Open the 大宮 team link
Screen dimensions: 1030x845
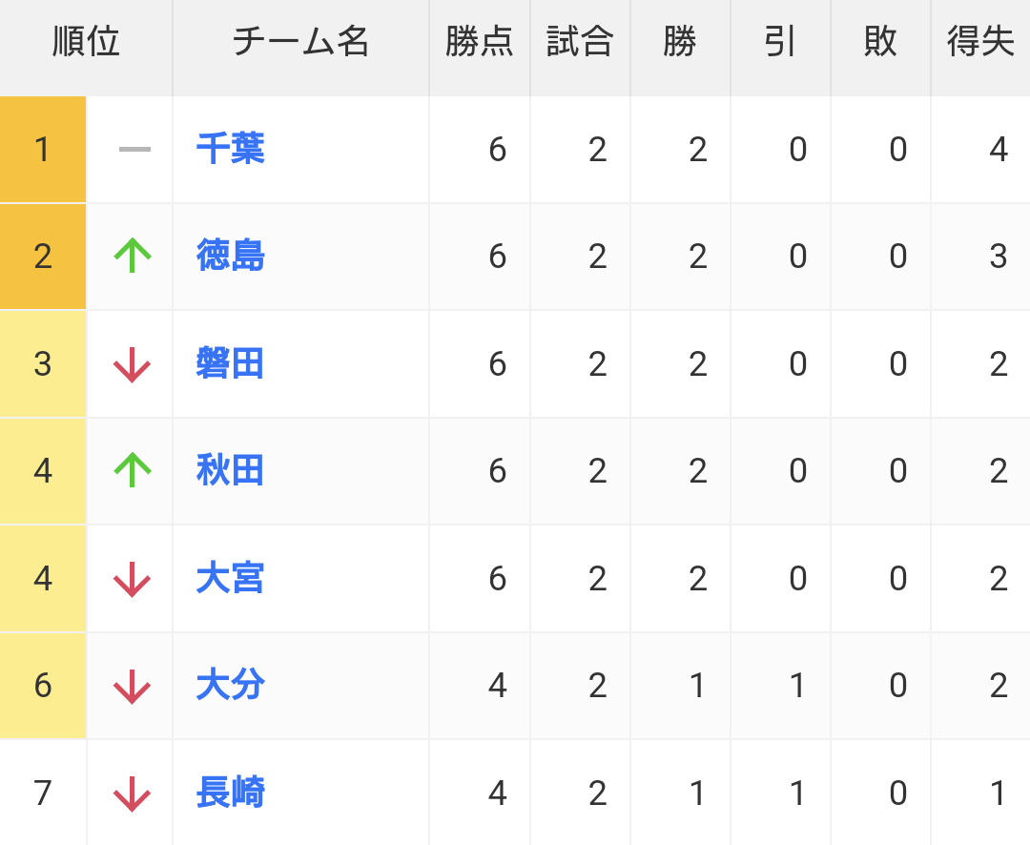230,578
